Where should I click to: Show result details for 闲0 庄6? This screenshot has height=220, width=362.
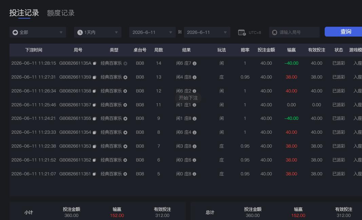click(x=194, y=160)
